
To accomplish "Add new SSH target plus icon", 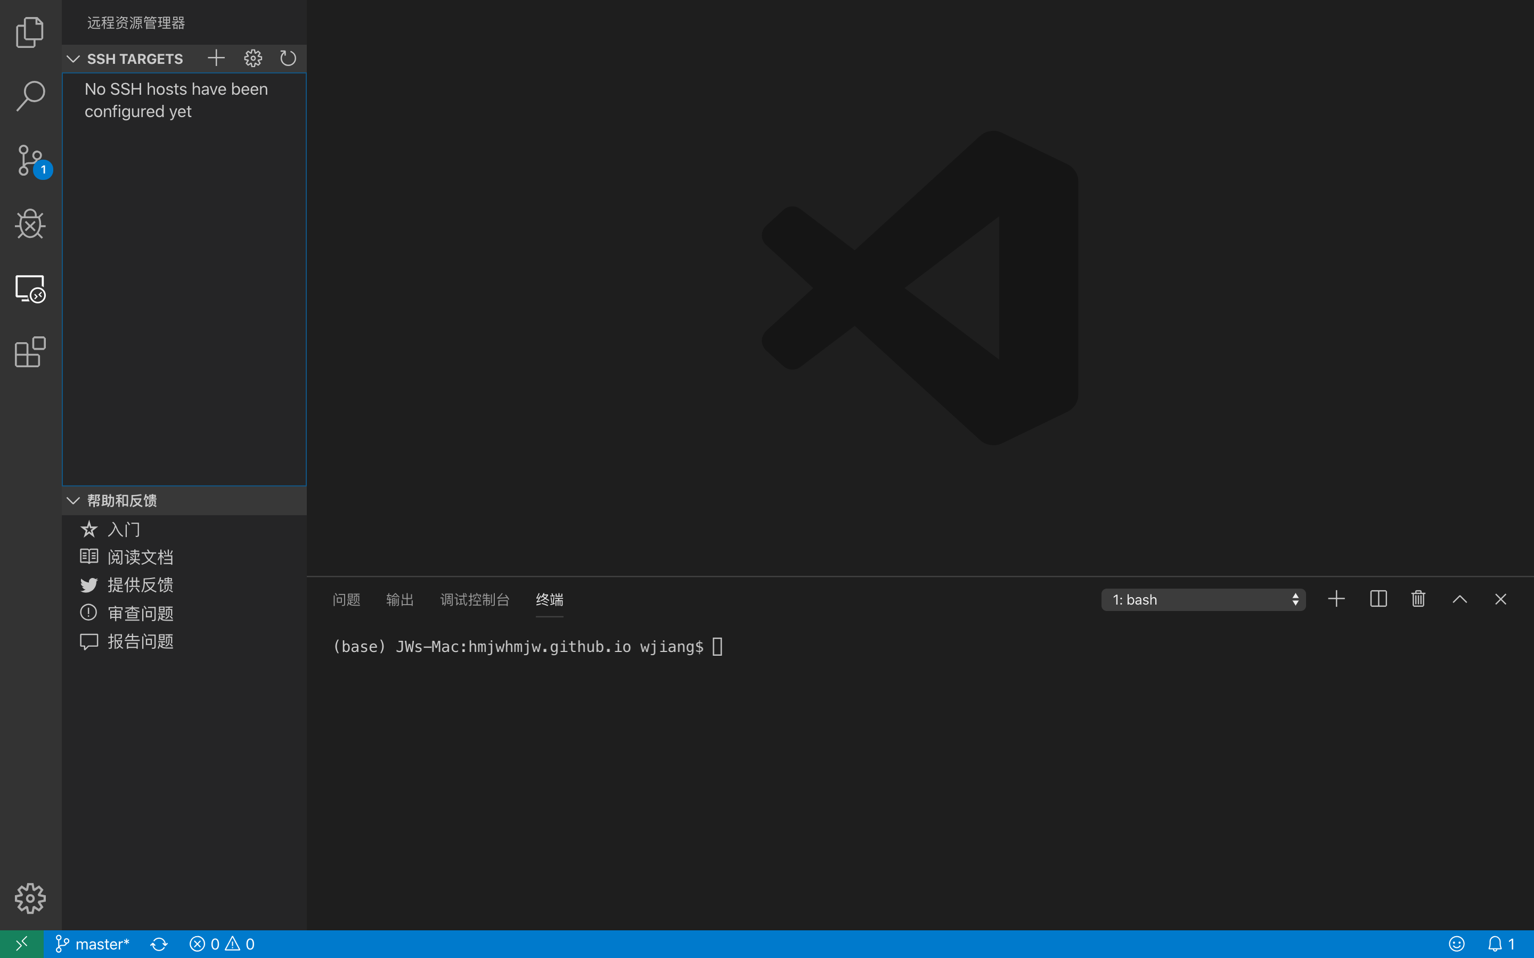I will tap(216, 59).
